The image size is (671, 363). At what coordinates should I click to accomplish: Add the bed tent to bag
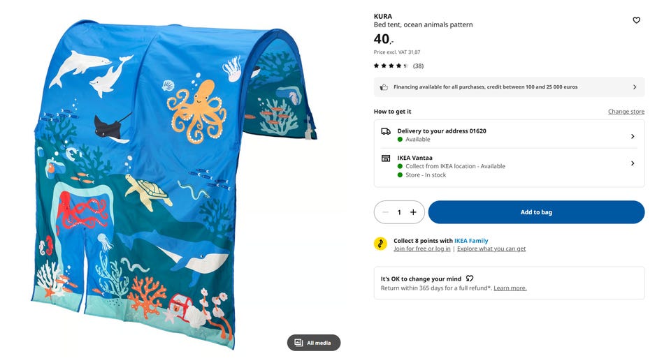pyautogui.click(x=536, y=212)
